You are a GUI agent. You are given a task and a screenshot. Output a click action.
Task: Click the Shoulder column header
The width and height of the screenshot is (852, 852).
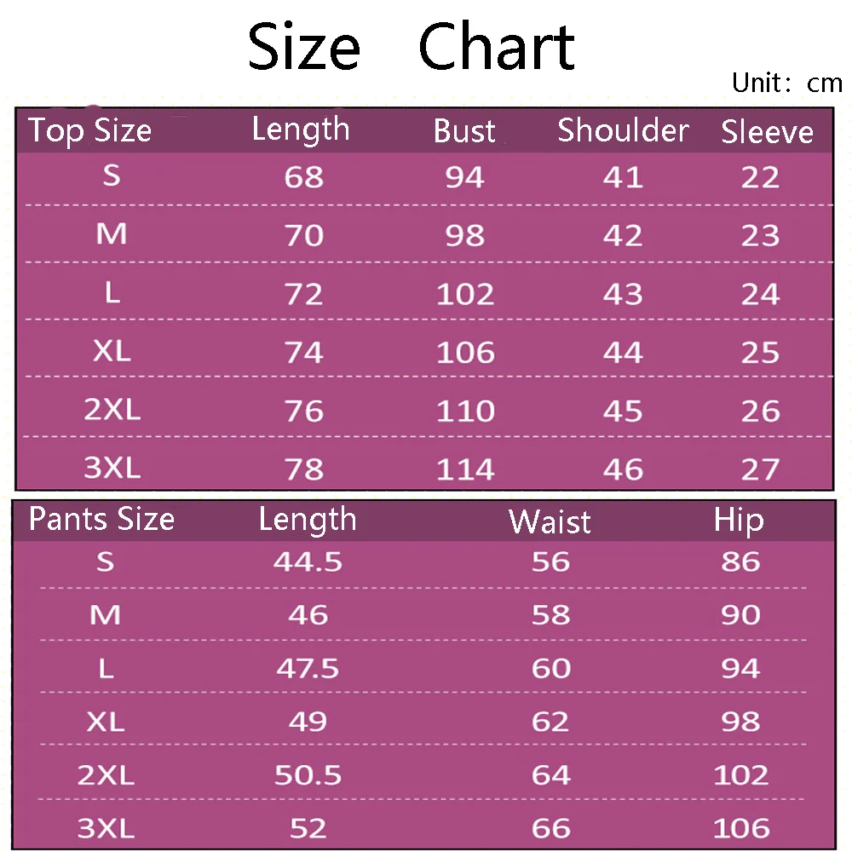coord(624,130)
